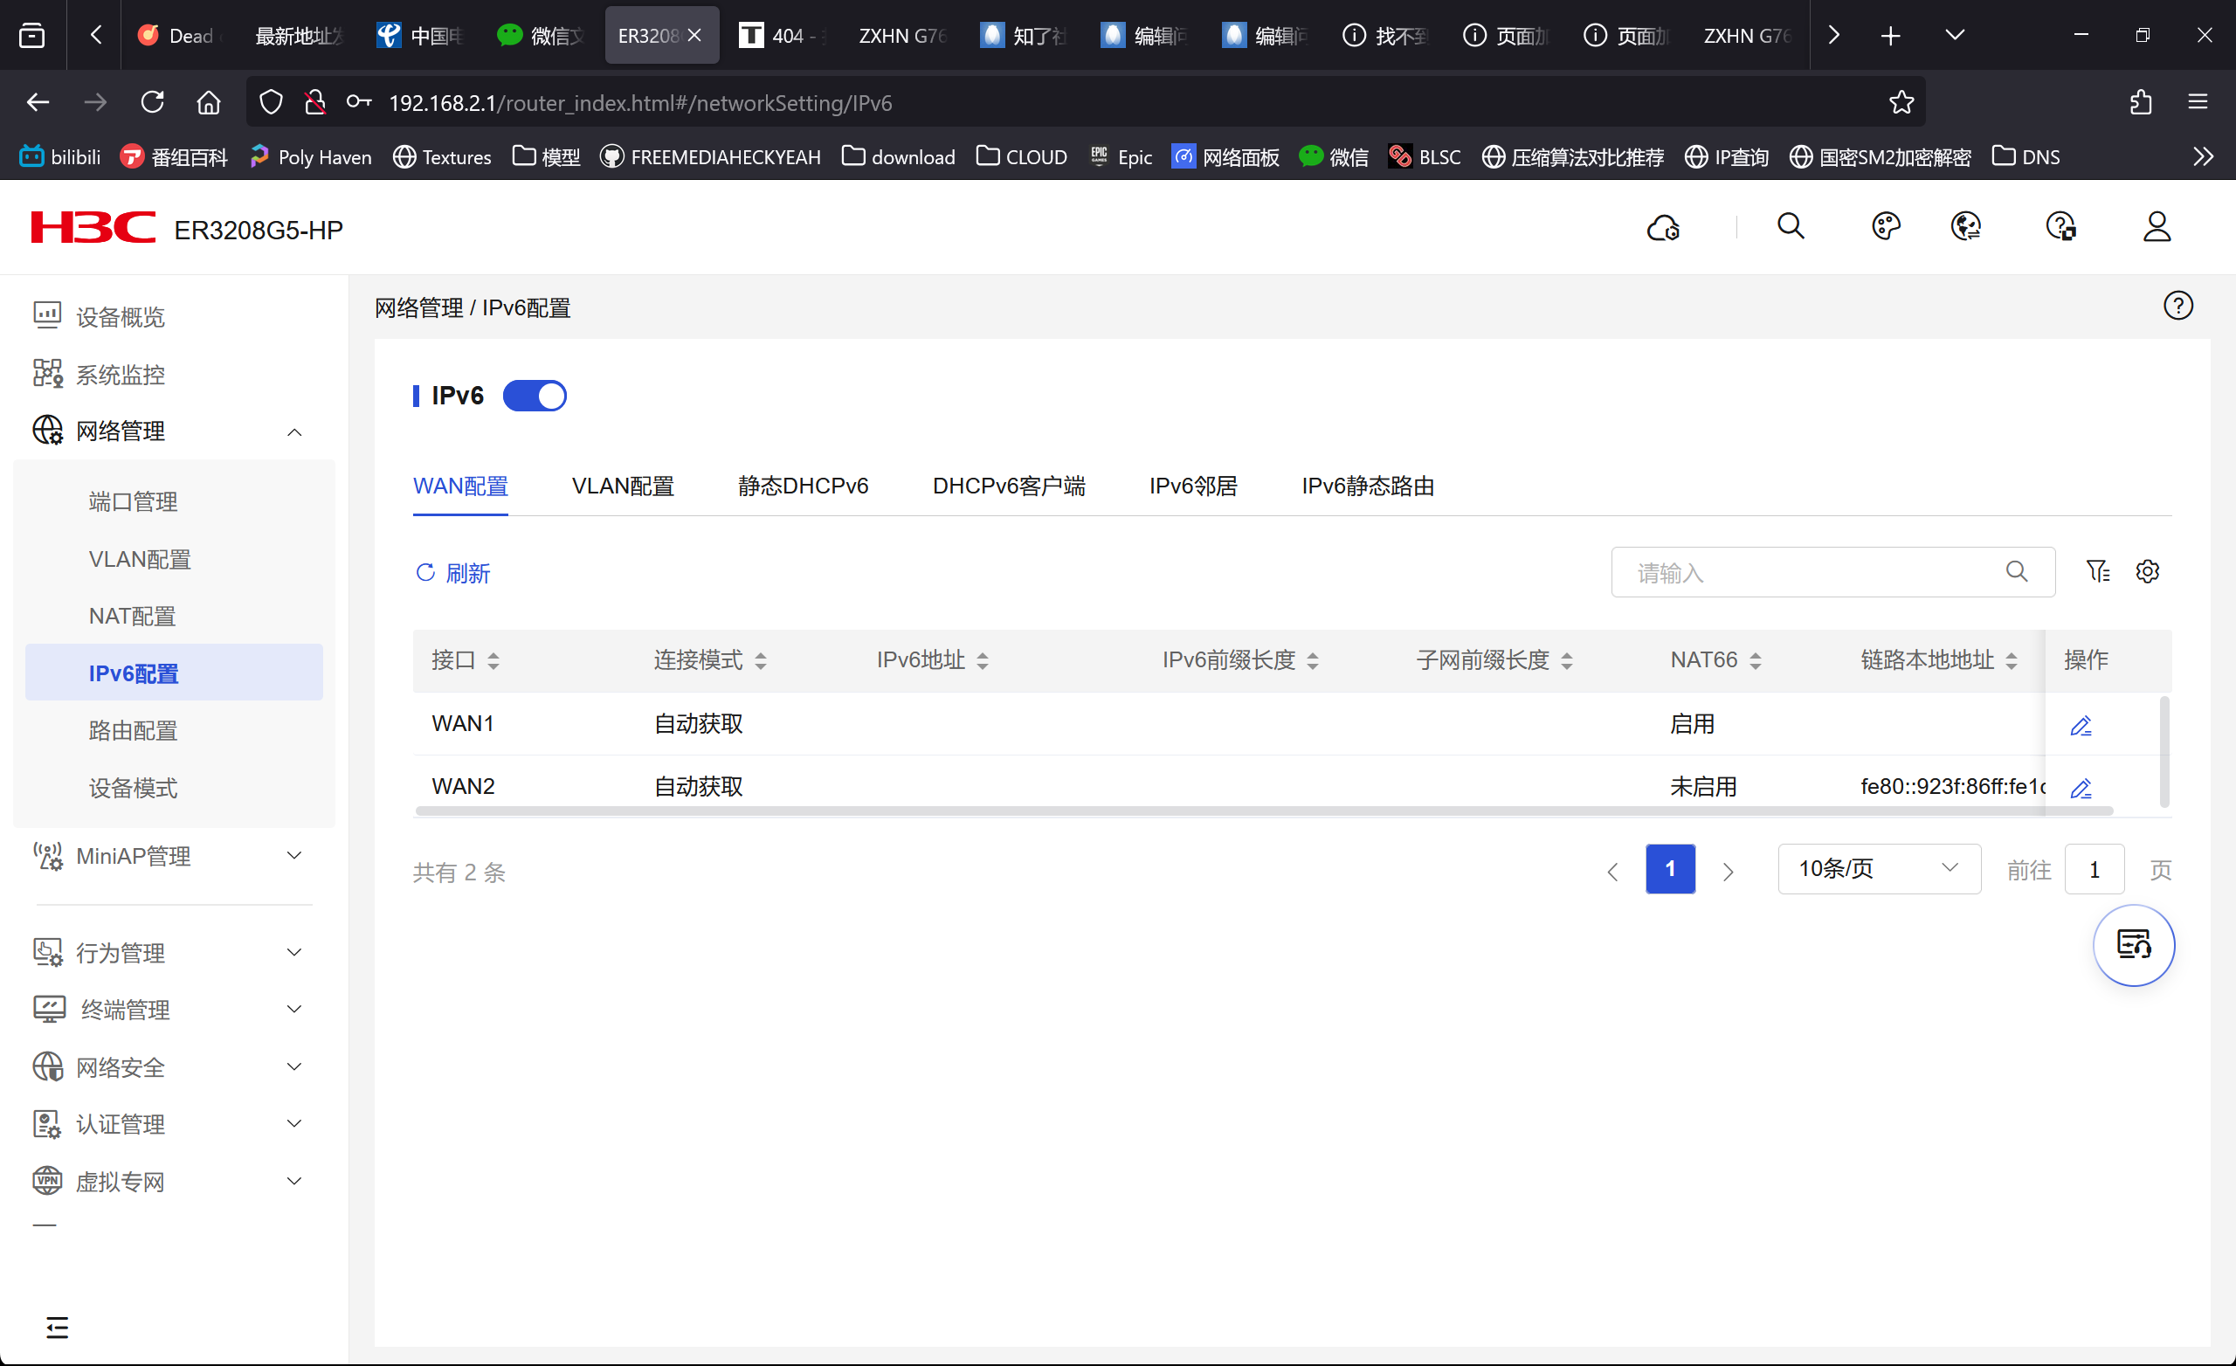Sort table by 接口 column
The height and width of the screenshot is (1366, 2236).
pos(493,661)
